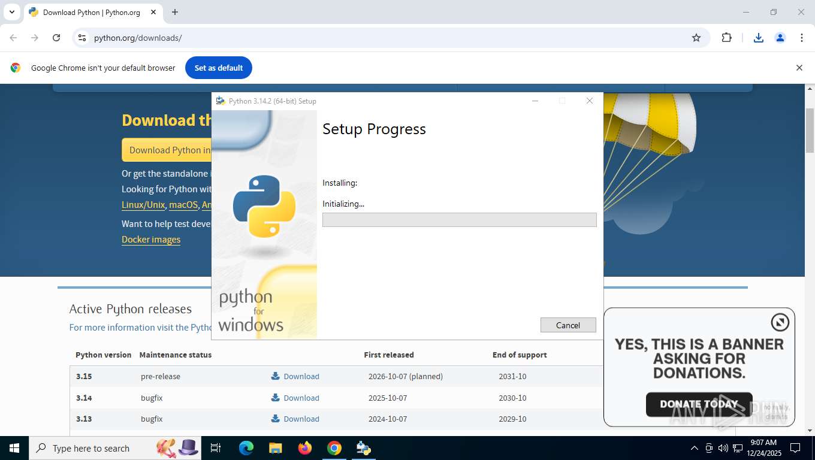The width and height of the screenshot is (815, 460).
Task: Click the taskbar search box
Action: click(115, 448)
